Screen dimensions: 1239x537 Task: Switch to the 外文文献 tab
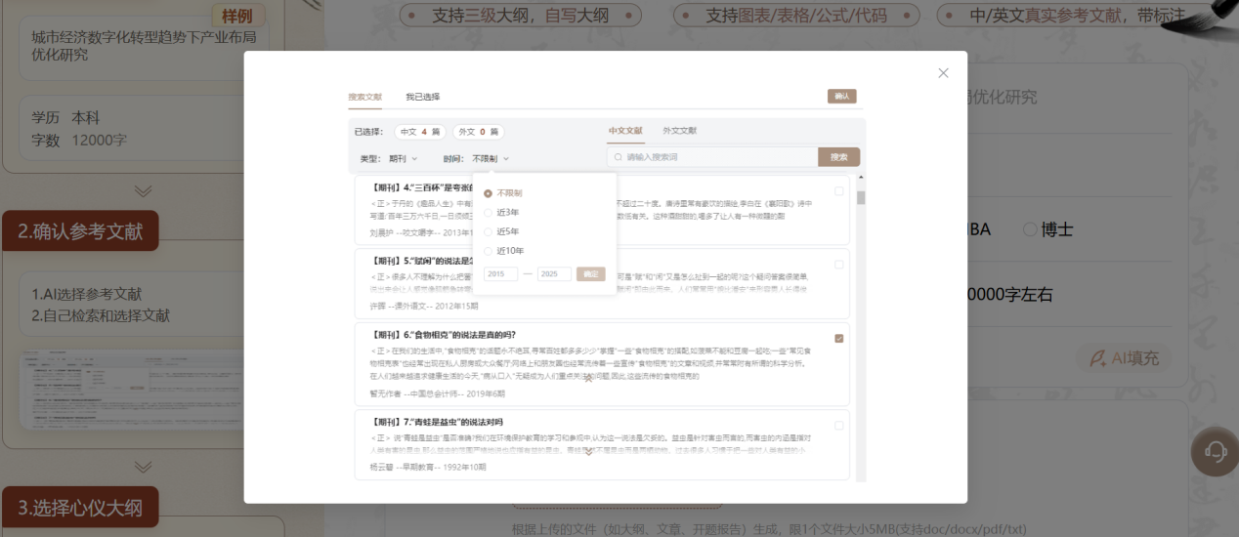click(679, 131)
